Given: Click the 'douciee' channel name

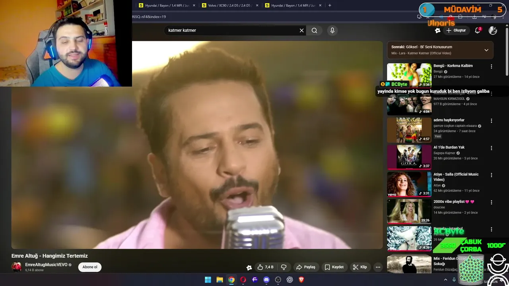Looking at the screenshot, I should [439, 207].
